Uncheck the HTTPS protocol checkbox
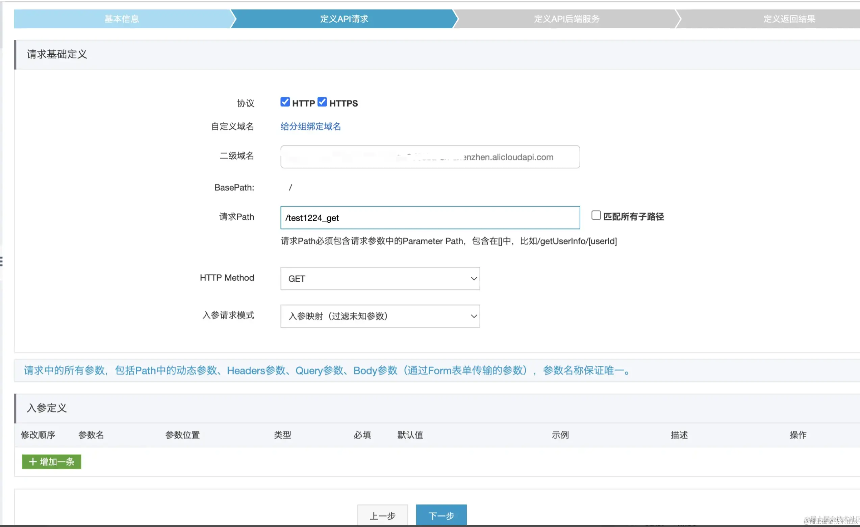 [x=322, y=102]
